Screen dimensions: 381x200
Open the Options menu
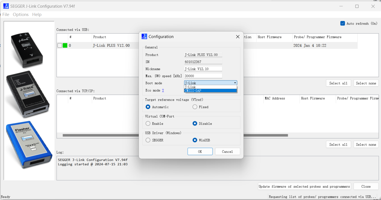pyautogui.click(x=21, y=15)
